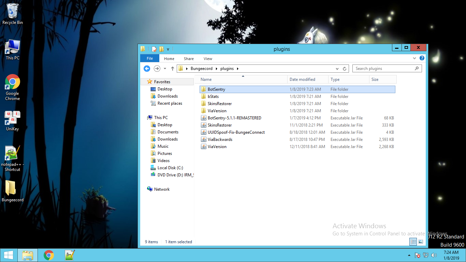The image size is (466, 262).
Task: Click Bungeecord in the address breadcrumb
Action: [x=201, y=69]
